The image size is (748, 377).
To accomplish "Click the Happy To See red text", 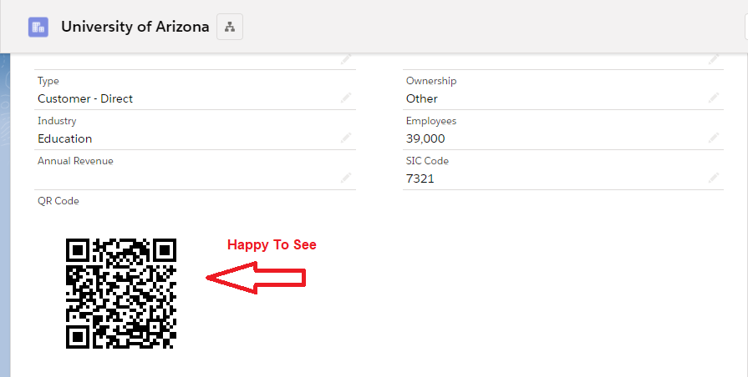I will click(272, 245).
